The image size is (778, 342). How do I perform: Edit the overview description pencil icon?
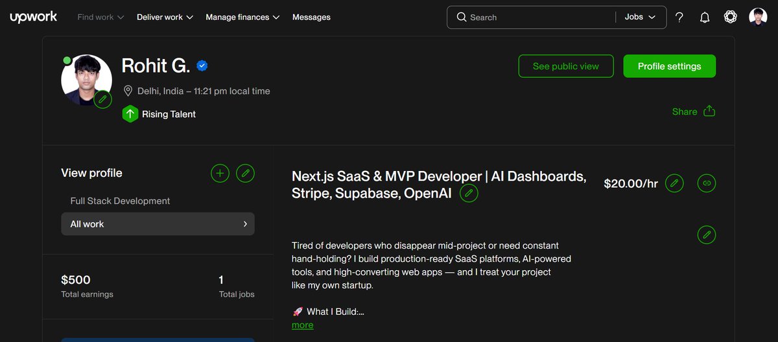coord(707,234)
